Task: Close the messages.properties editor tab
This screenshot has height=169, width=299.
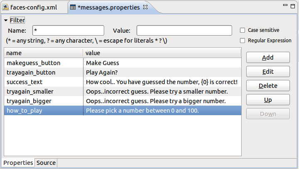Action: [x=145, y=7]
